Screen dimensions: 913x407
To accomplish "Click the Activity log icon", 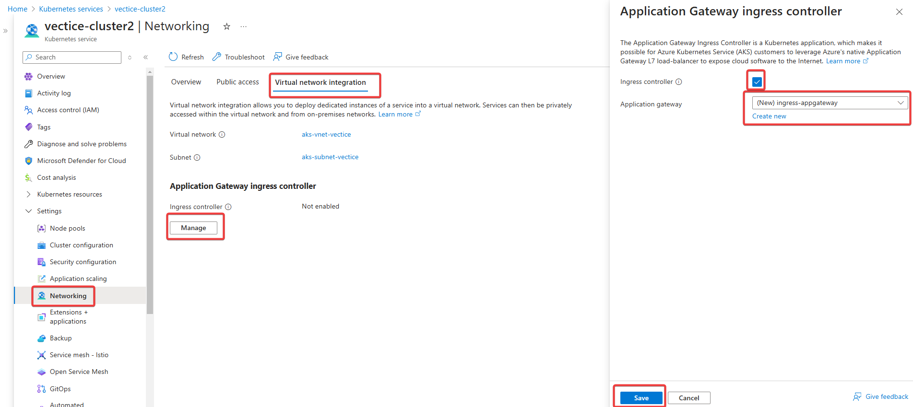I will (x=29, y=93).
